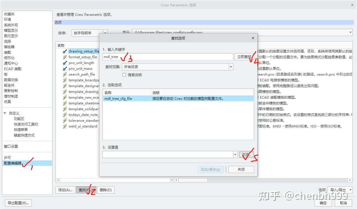Image resolution: width=357 pixels, height=210 pixels.
Task: Click the lightning icon next to weld_ui_standard
Action: tap(65, 126)
